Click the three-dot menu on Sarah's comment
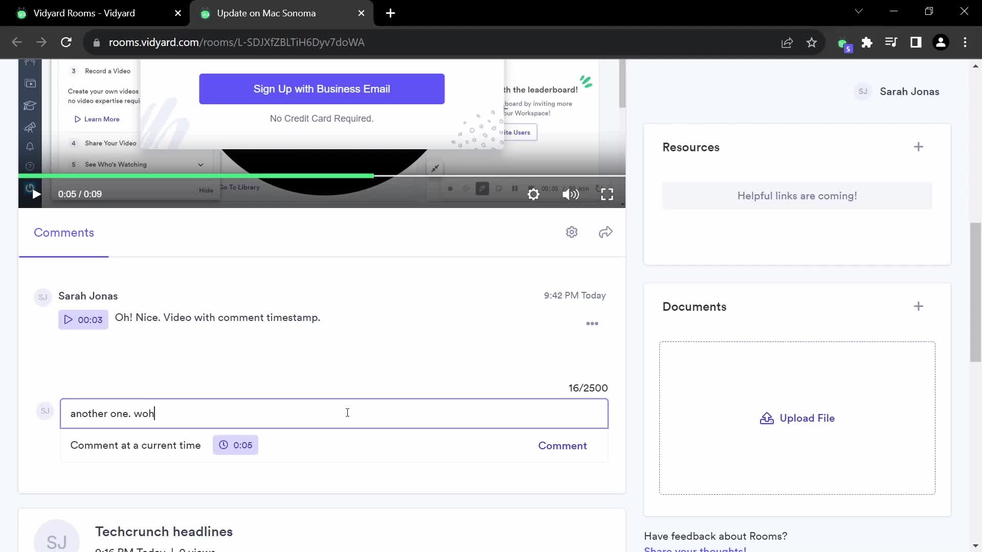Screen dimensions: 982x552 click(x=593, y=324)
